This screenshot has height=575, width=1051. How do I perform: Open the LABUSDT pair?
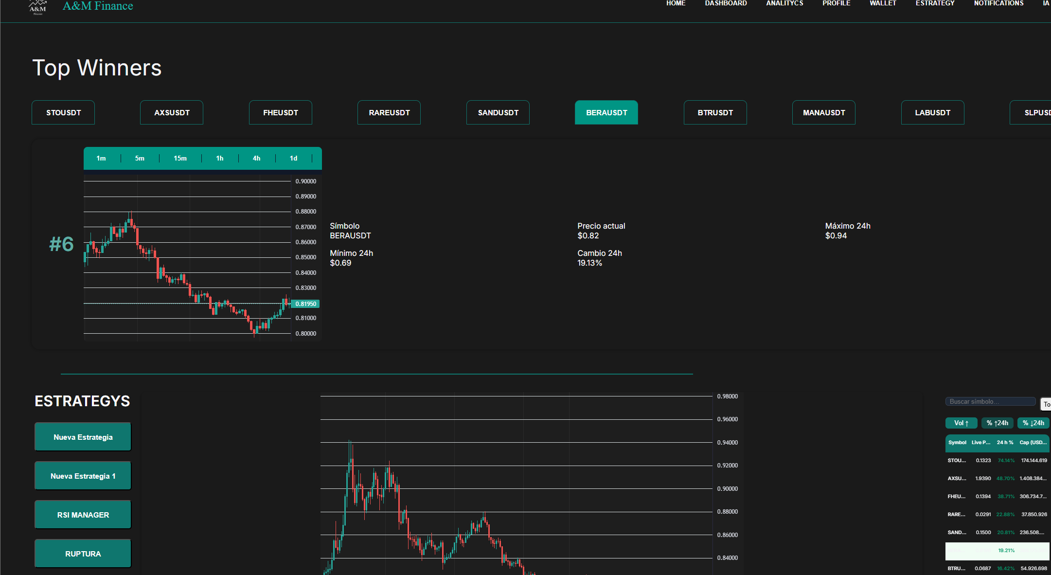point(932,112)
